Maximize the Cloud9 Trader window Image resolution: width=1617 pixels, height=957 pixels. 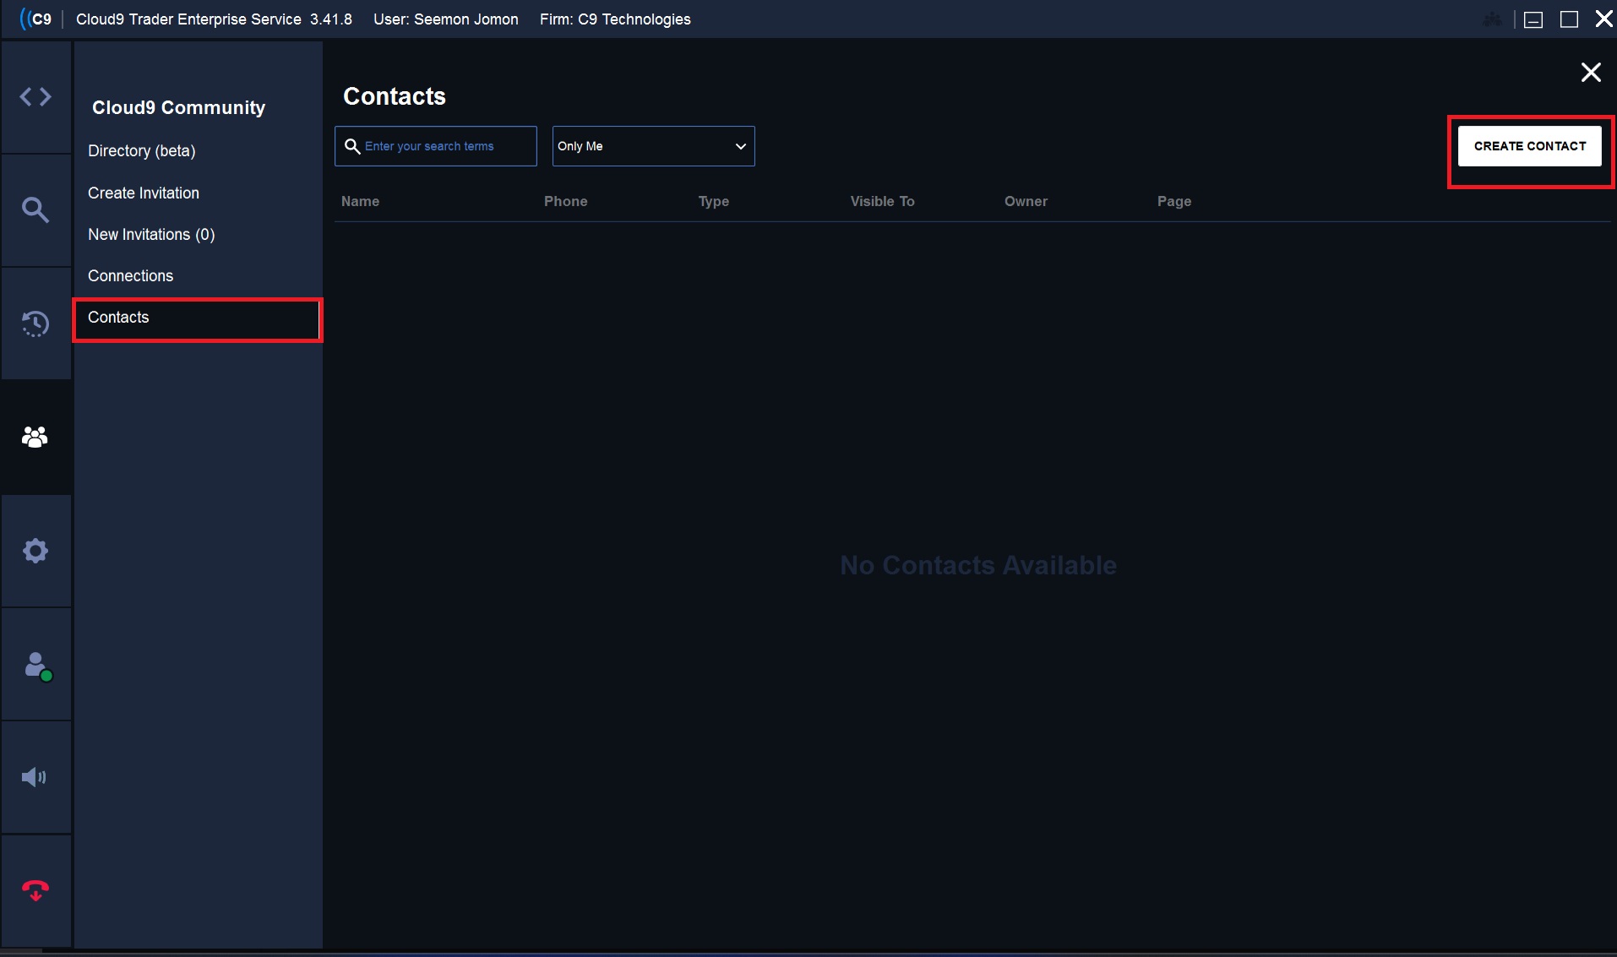[1569, 19]
